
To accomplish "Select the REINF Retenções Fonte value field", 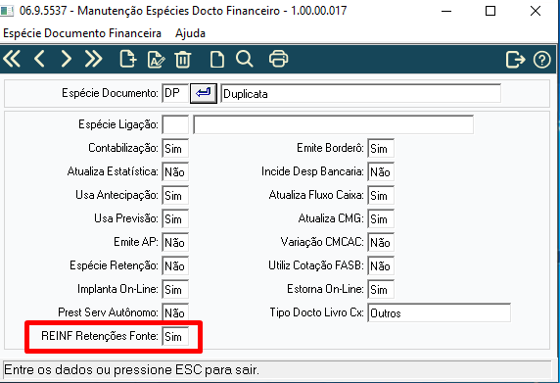I will [x=175, y=336].
